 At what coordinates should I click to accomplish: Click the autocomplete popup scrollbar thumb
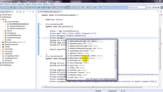(115, 55)
